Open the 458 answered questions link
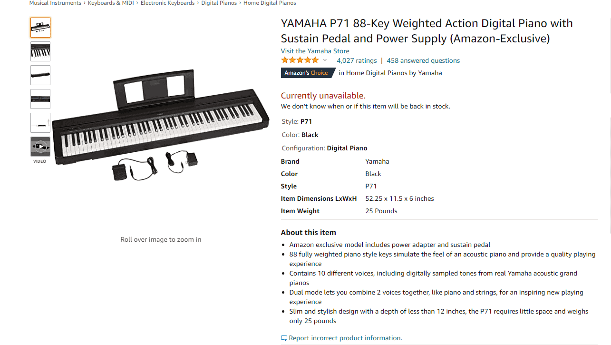This screenshot has width=611, height=345. (423, 60)
